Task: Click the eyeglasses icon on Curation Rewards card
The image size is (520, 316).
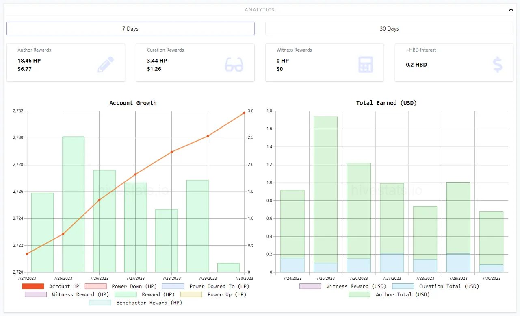Action: point(234,64)
